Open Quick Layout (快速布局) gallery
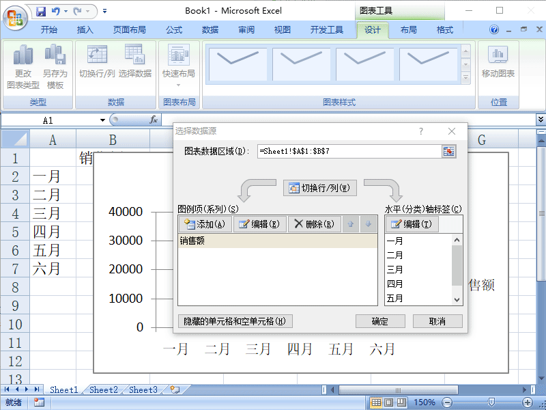This screenshot has height=410, width=546. click(x=179, y=66)
